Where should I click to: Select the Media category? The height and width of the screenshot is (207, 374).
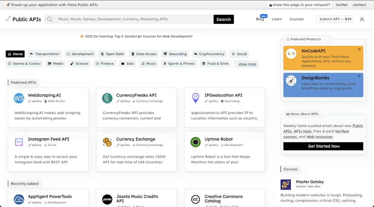pyautogui.click(x=56, y=64)
